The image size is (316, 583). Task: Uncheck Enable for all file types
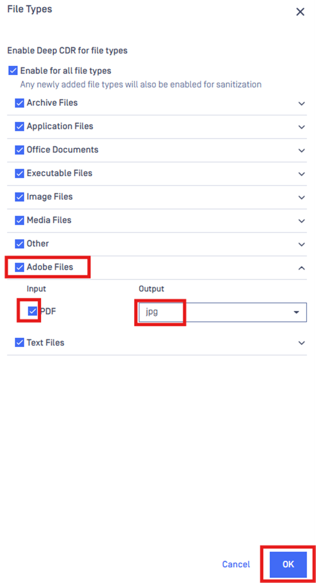13,70
